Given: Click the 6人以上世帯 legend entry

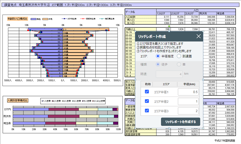Looking at the screenshot, I should [99, 101].
